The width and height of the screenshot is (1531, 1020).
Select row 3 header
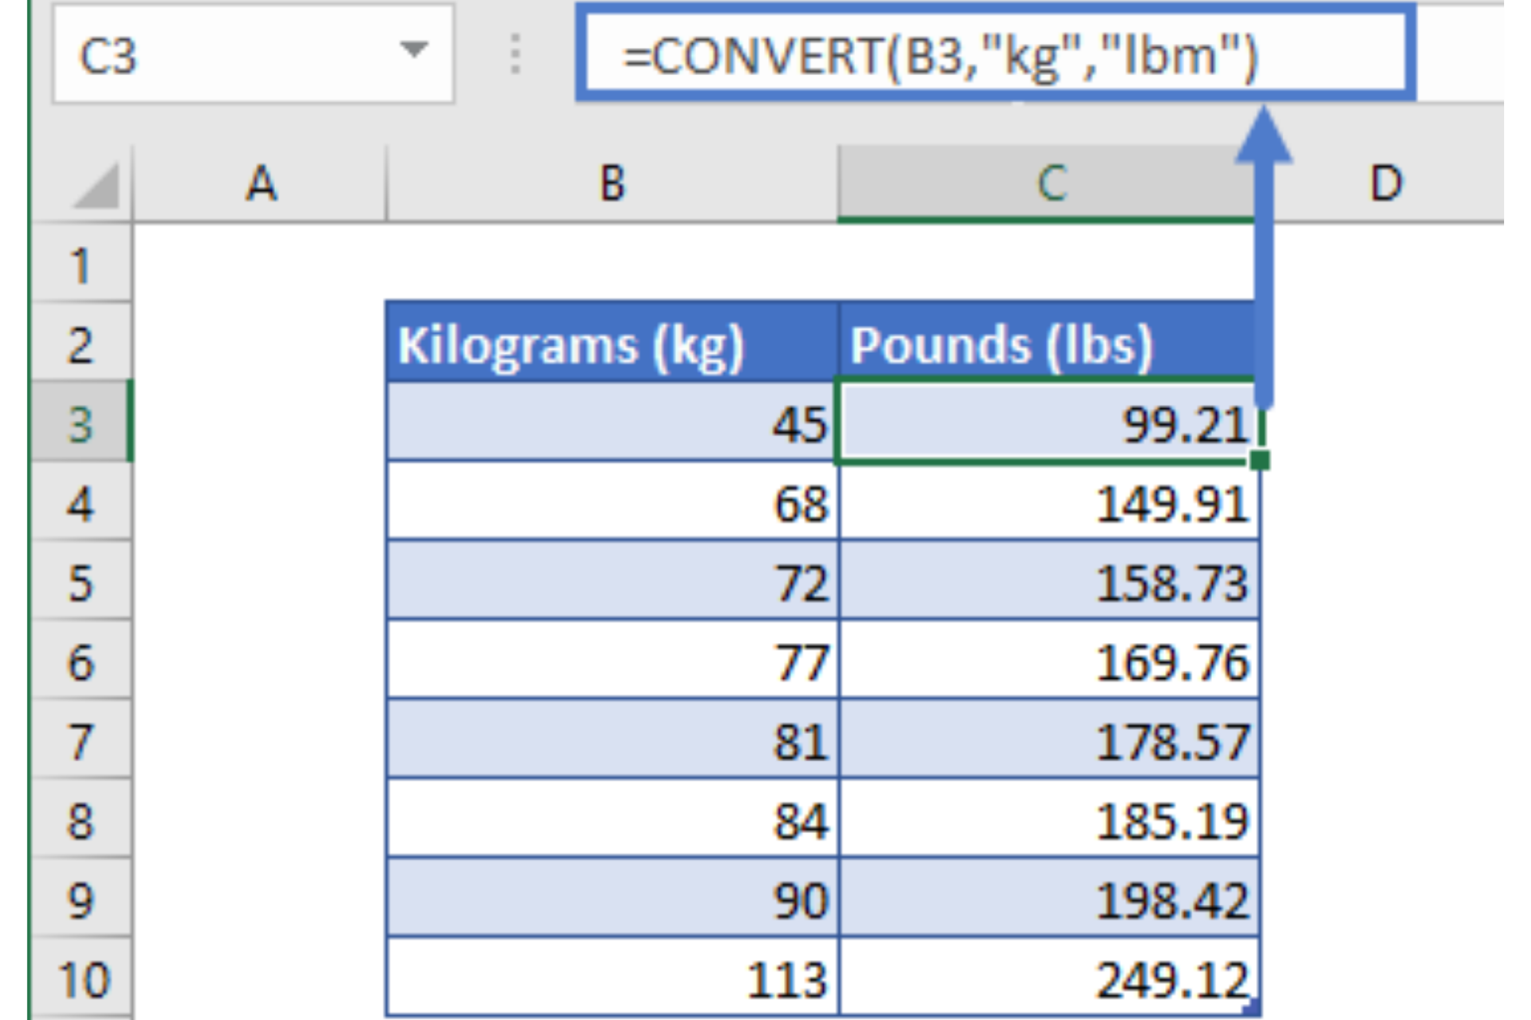pyautogui.click(x=80, y=424)
